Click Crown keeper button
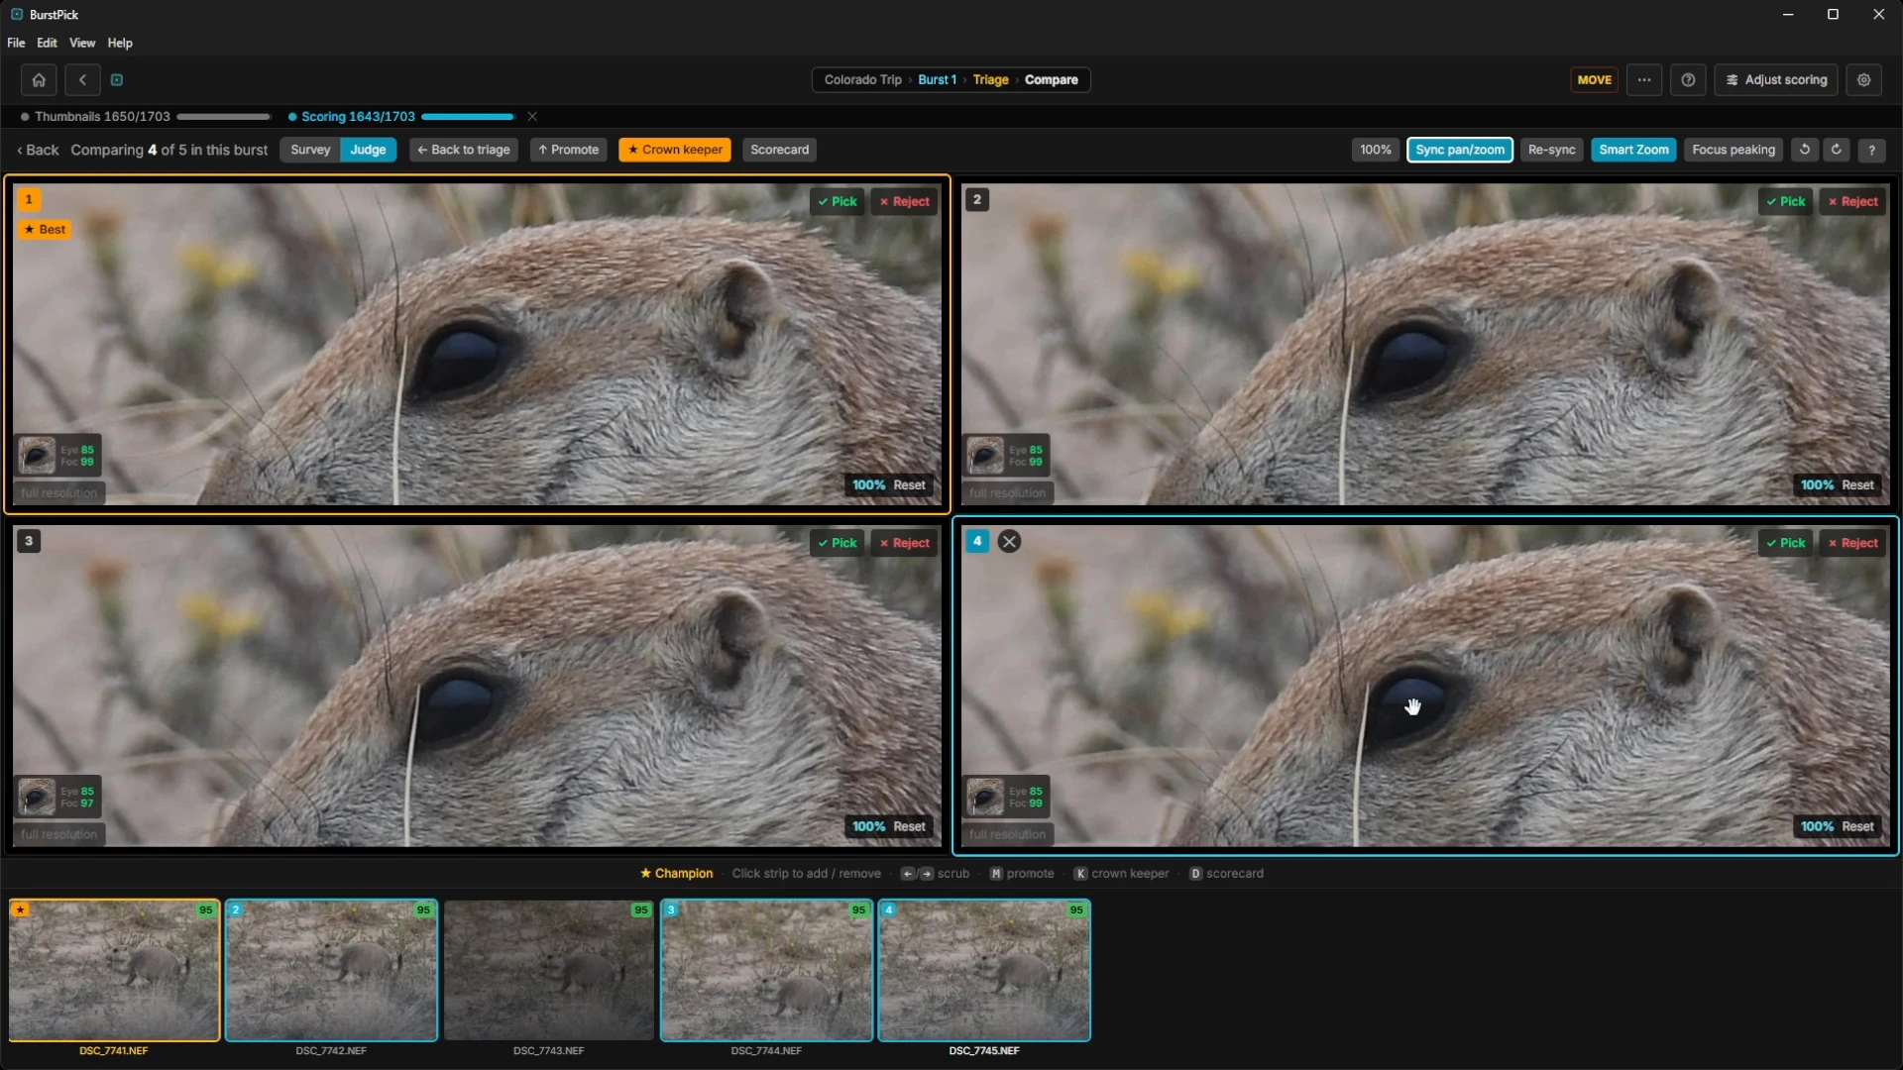This screenshot has height=1070, width=1903. (x=675, y=150)
